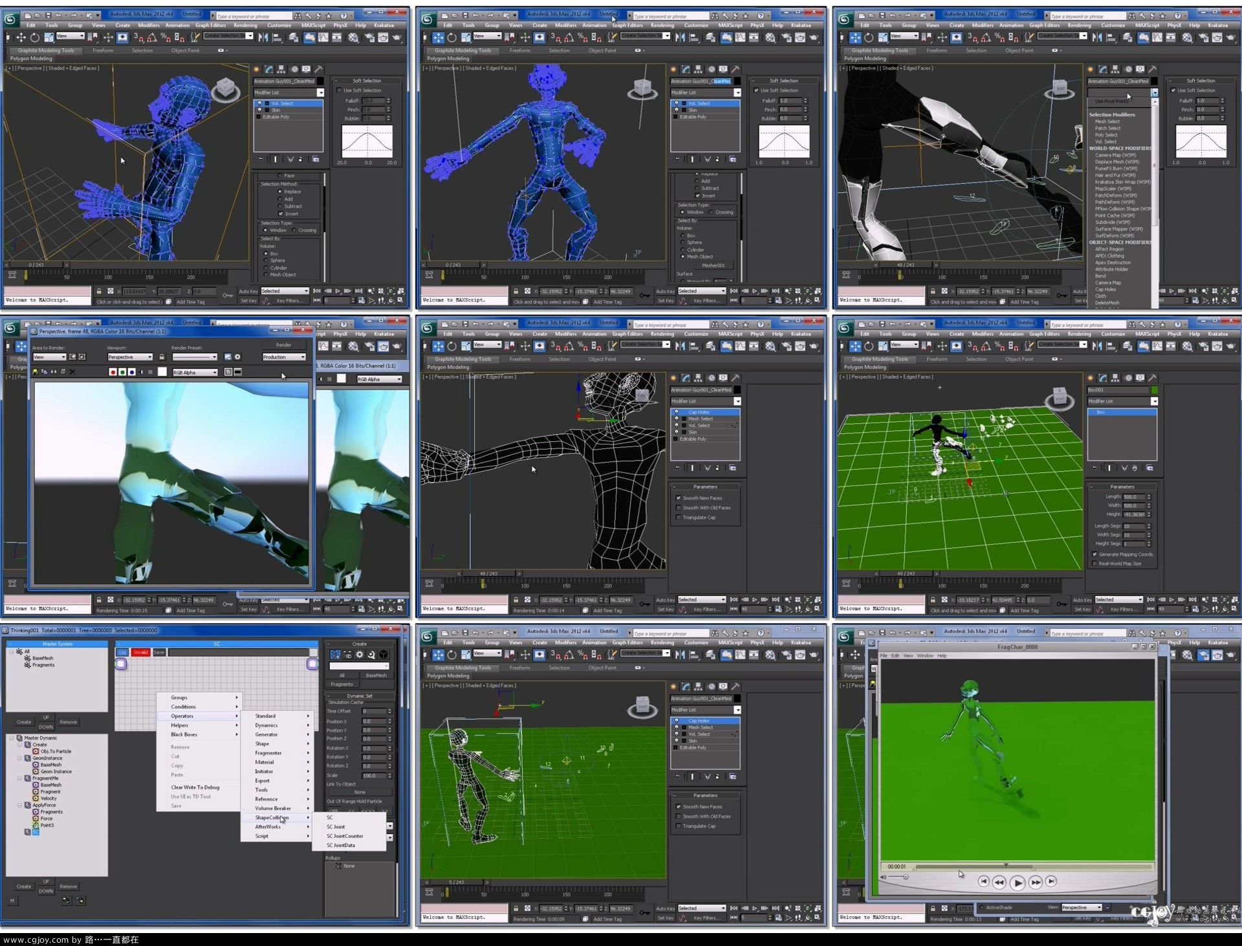Enable Real-World Map Size for Box001

(1095, 564)
